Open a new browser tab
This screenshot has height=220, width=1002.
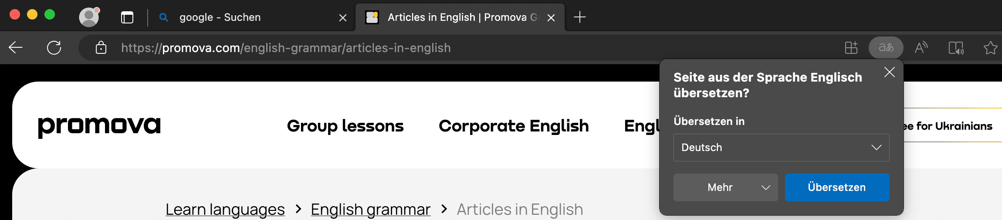coord(580,17)
